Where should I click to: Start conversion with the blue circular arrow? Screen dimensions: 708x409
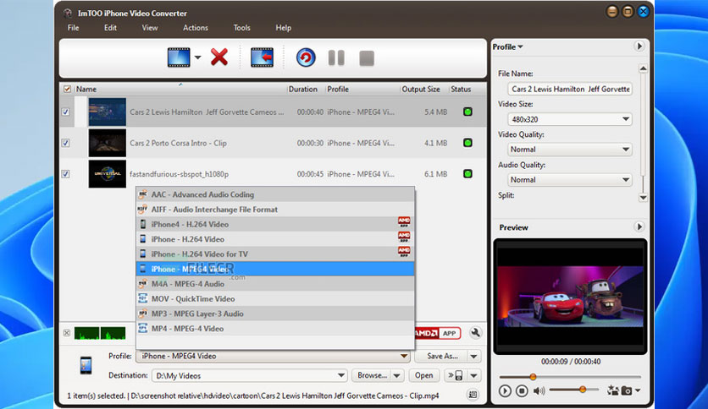click(306, 57)
